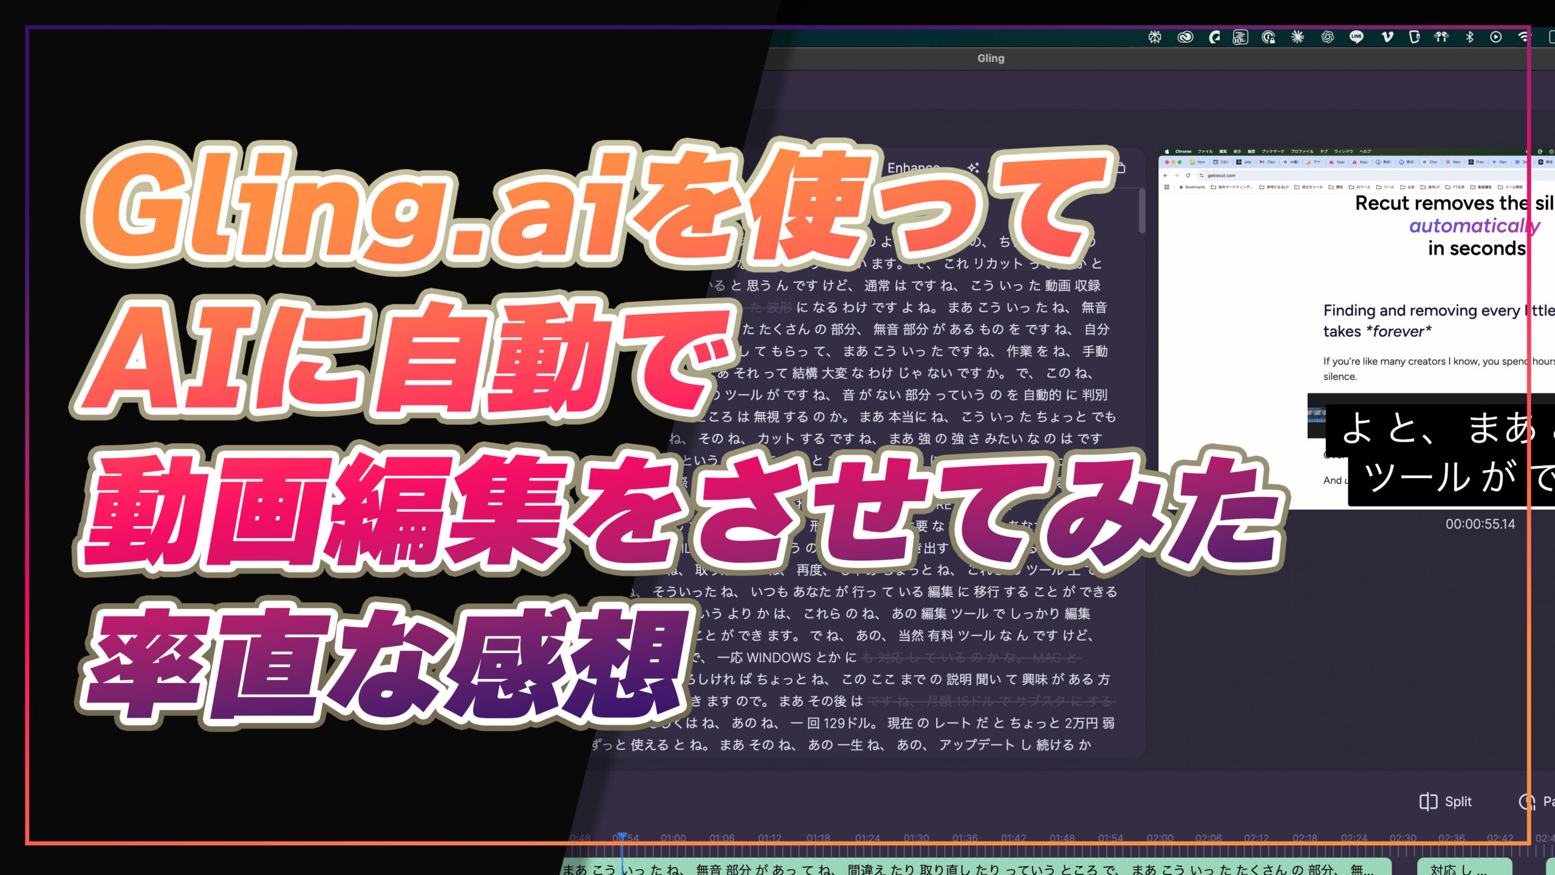
Task: Open the Vimeo menu bar icon
Action: (x=1388, y=38)
